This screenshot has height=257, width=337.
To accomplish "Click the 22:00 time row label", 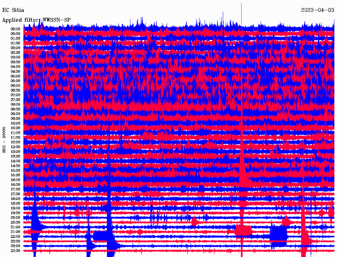I will click(15, 236).
